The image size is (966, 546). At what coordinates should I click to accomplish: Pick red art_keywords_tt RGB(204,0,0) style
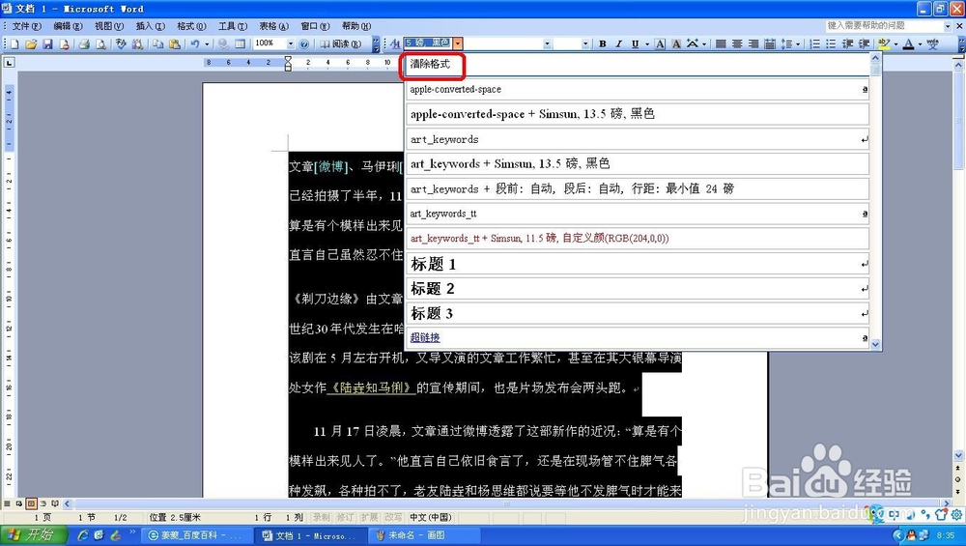tap(637, 239)
